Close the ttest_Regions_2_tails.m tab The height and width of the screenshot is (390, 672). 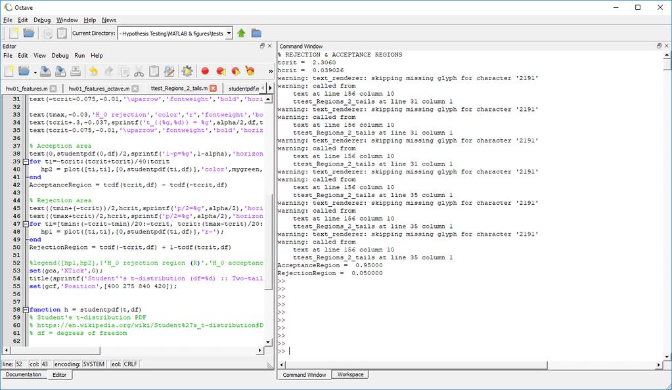coord(213,88)
